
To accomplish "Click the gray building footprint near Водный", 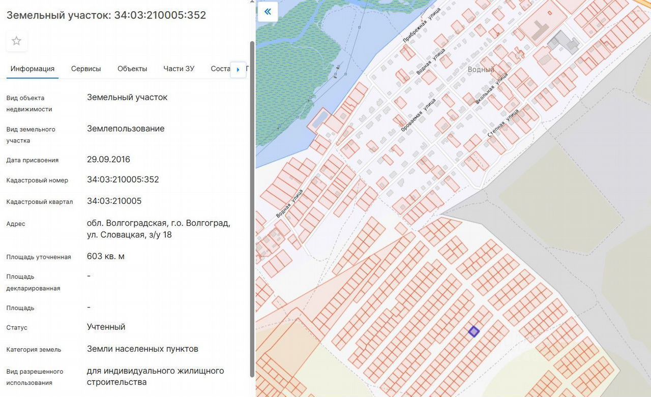I will pyautogui.click(x=565, y=42).
